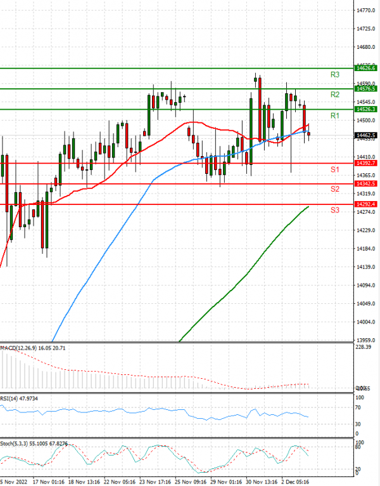Viewport: 380px width, 486px height.
Task: Click the 14004.0 price axis label
Action: 366,322
